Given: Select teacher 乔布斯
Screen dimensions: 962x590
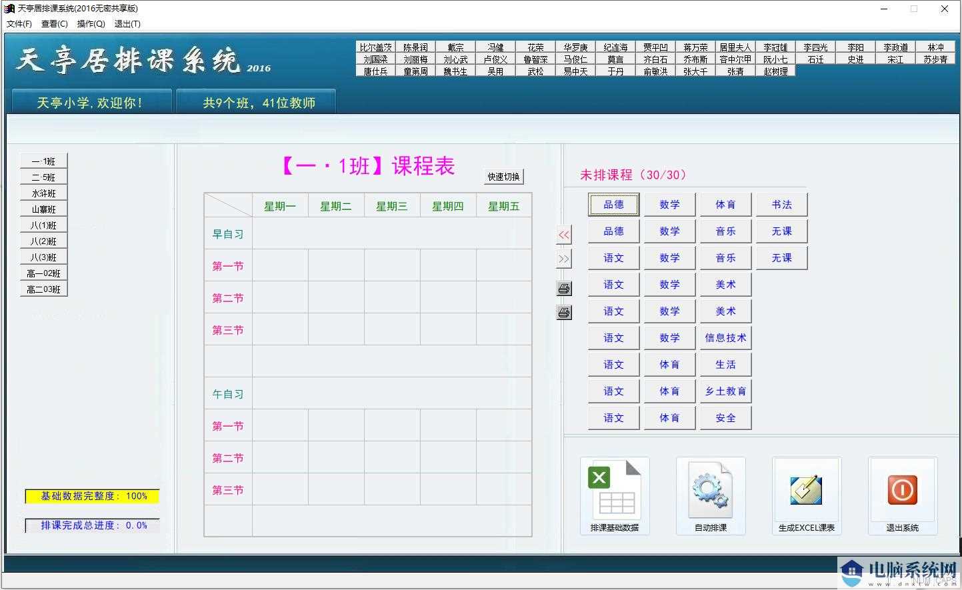Looking at the screenshot, I should [696, 59].
